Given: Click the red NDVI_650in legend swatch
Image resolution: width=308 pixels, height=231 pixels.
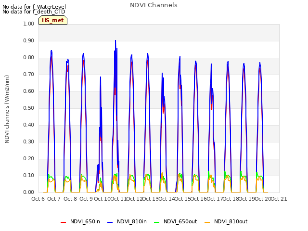Looking at the screenshot, I should pos(63,222).
